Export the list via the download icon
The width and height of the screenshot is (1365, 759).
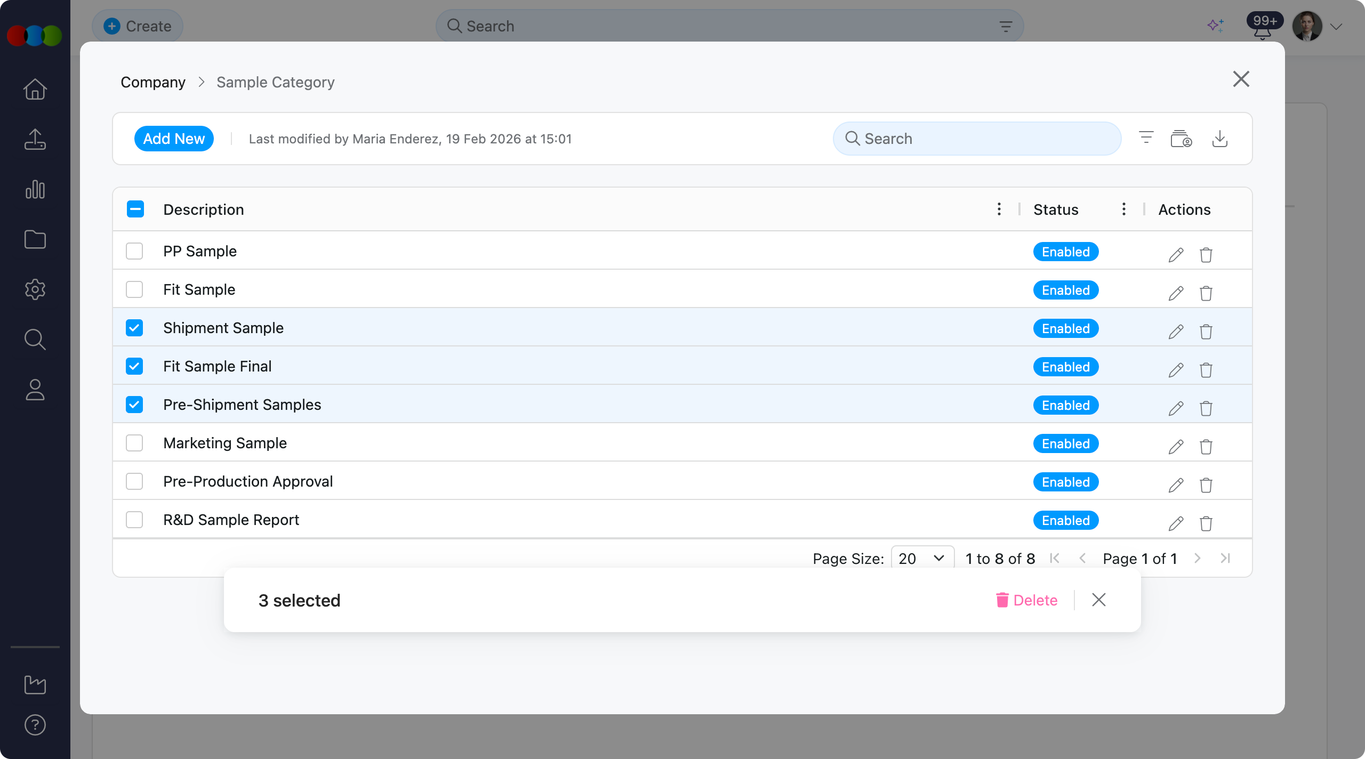click(1221, 139)
